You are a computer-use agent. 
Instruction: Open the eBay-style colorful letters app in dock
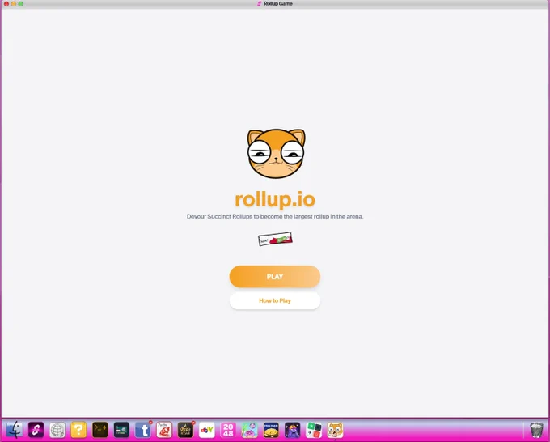point(207,430)
